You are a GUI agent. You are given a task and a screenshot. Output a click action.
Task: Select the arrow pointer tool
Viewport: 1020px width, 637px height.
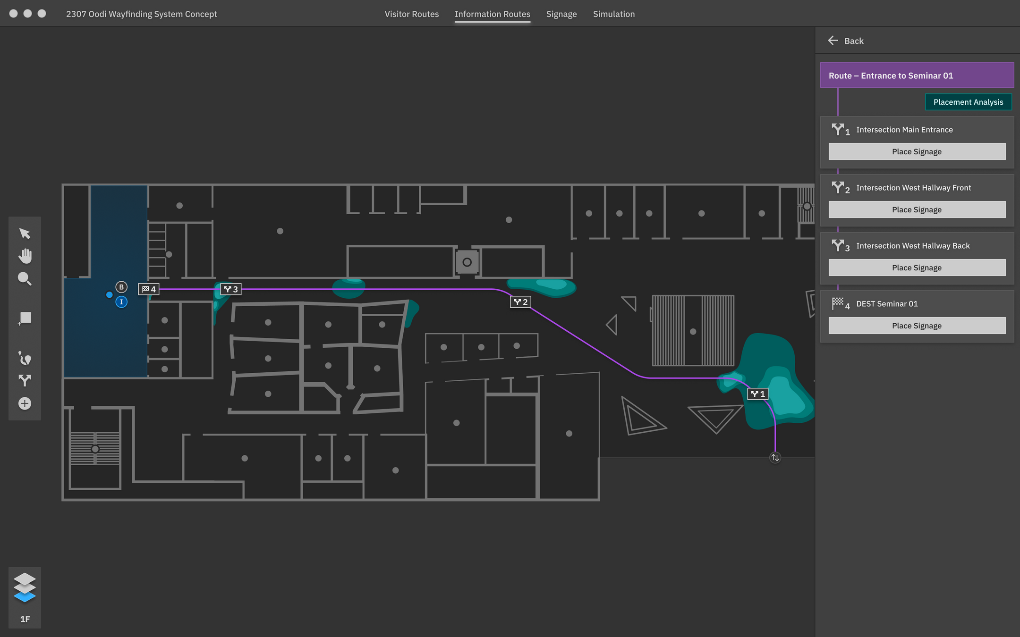(x=25, y=234)
